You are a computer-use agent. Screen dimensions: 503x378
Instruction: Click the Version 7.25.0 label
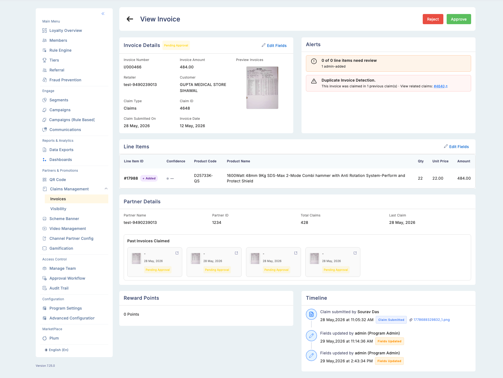(x=45, y=366)
